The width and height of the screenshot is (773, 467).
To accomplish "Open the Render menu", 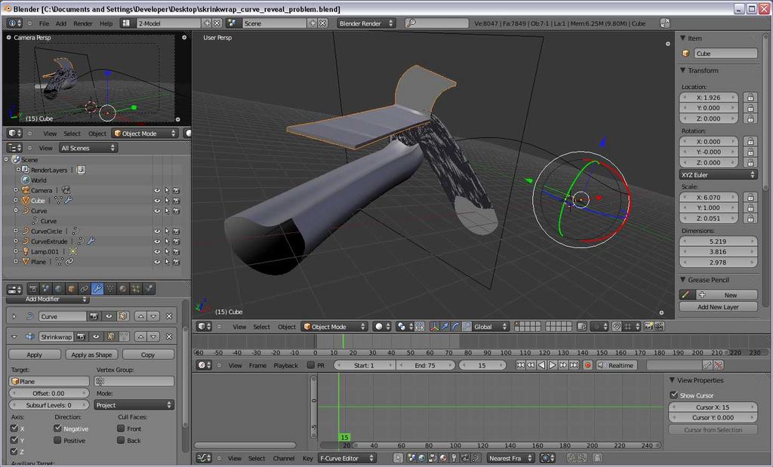I will click(x=83, y=23).
